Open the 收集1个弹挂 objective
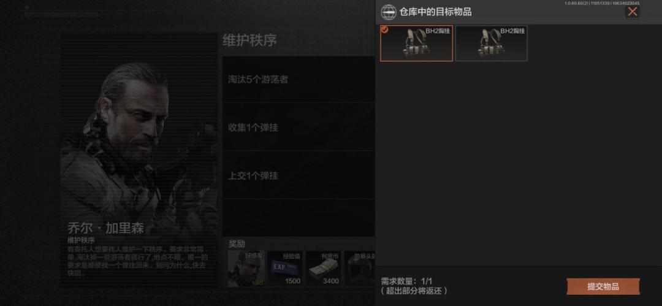This screenshot has width=662, height=306. [299, 127]
